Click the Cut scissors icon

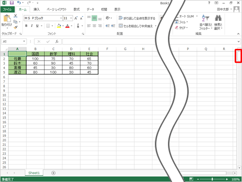pos(15,16)
